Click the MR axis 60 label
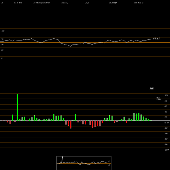Screen dimensions: 170x170 click(166, 106)
